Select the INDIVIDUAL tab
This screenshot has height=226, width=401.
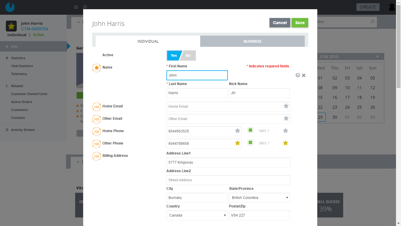coord(148,41)
